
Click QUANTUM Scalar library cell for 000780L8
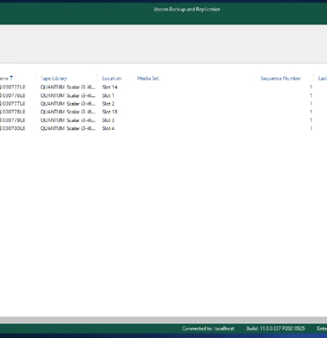(x=68, y=128)
